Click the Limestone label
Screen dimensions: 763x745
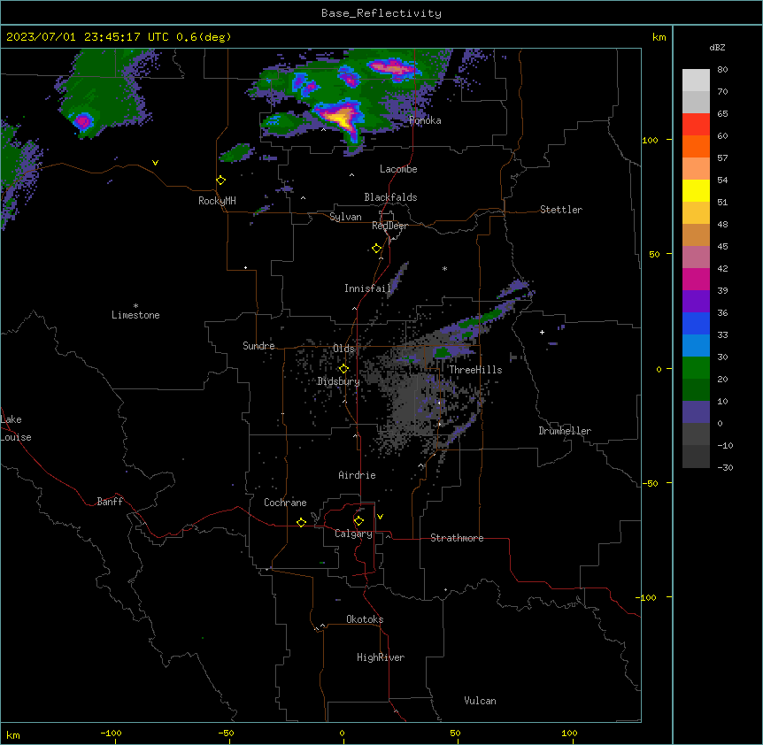(x=135, y=315)
